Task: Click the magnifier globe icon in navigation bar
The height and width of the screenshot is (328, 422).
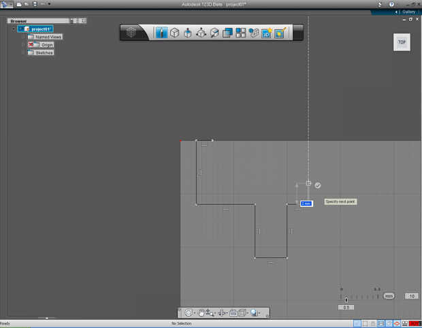Action: [254, 312]
